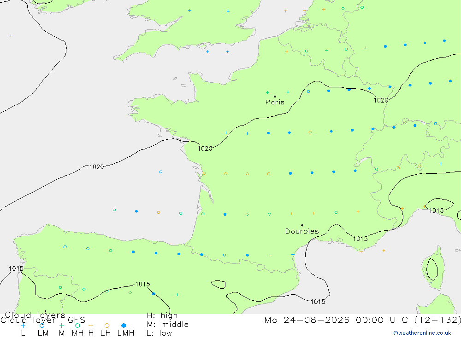This screenshot has height=337, width=461.
Task: Click the 1015 isobar label over northern Spain
Action: (x=142, y=284)
